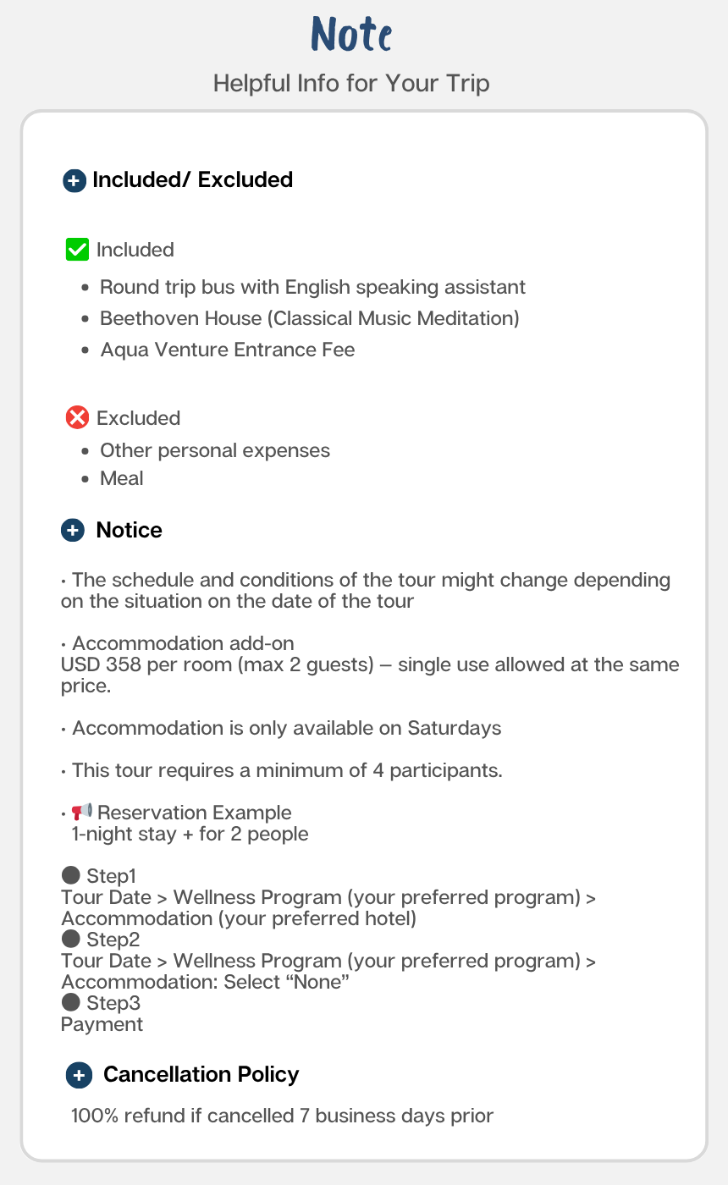
Task: Click the Step3 bullet circle
Action: [x=71, y=1002]
